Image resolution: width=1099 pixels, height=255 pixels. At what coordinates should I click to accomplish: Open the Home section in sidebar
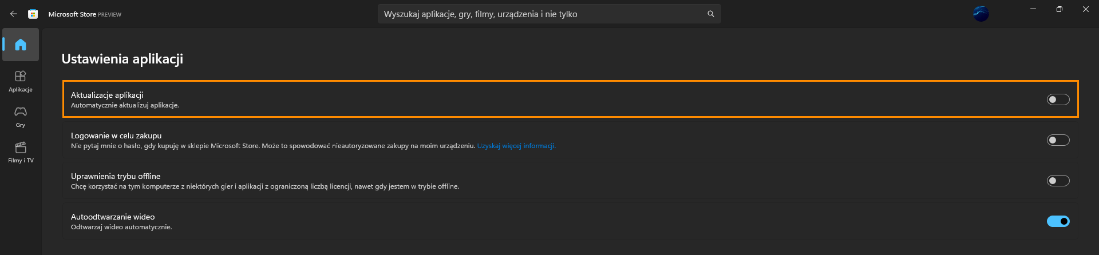point(21,45)
